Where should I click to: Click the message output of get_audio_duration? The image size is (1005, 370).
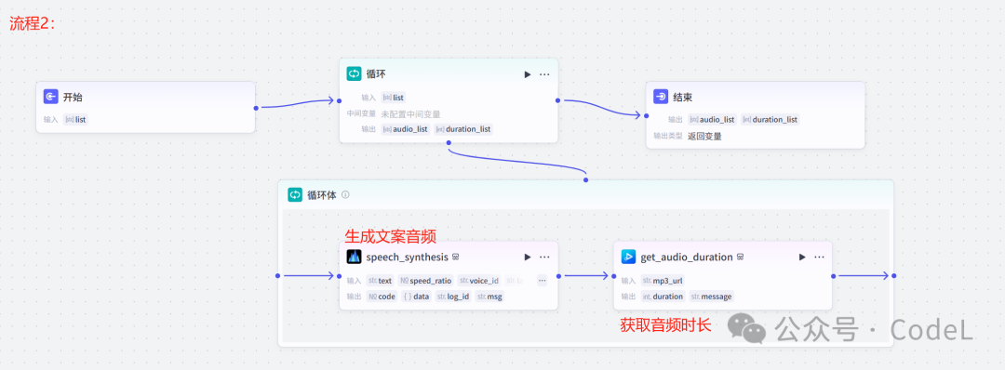click(x=712, y=297)
